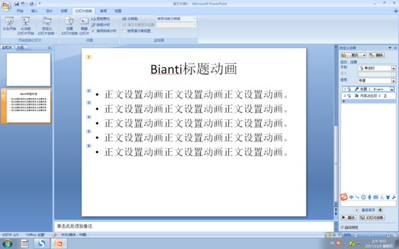
Task: Open quick access toolbar customize arrow
Action: point(40,3)
